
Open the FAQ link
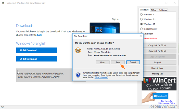point(39,35)
